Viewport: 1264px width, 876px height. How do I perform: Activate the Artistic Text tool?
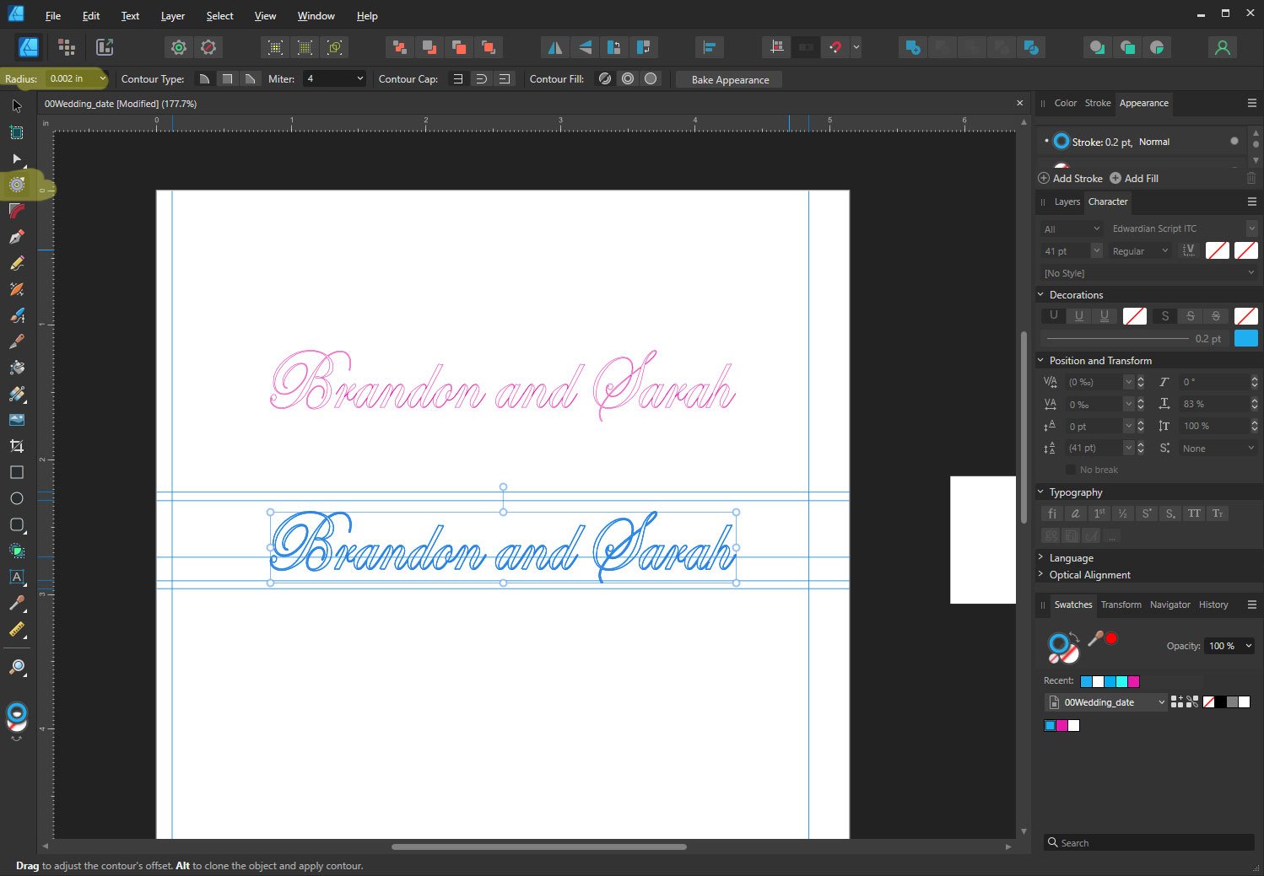coord(17,578)
